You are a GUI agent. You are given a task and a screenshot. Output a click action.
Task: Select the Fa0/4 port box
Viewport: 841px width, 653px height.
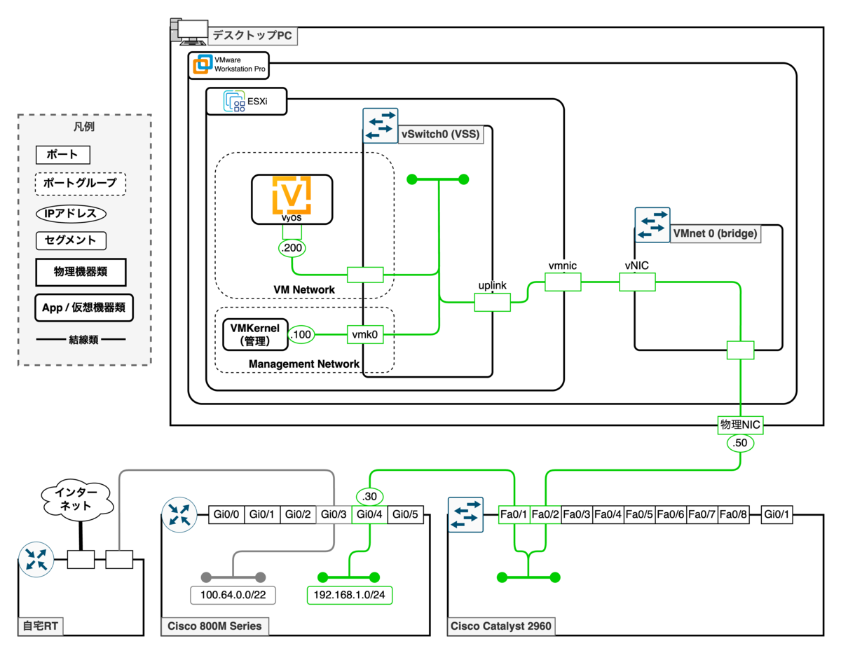[x=608, y=514]
